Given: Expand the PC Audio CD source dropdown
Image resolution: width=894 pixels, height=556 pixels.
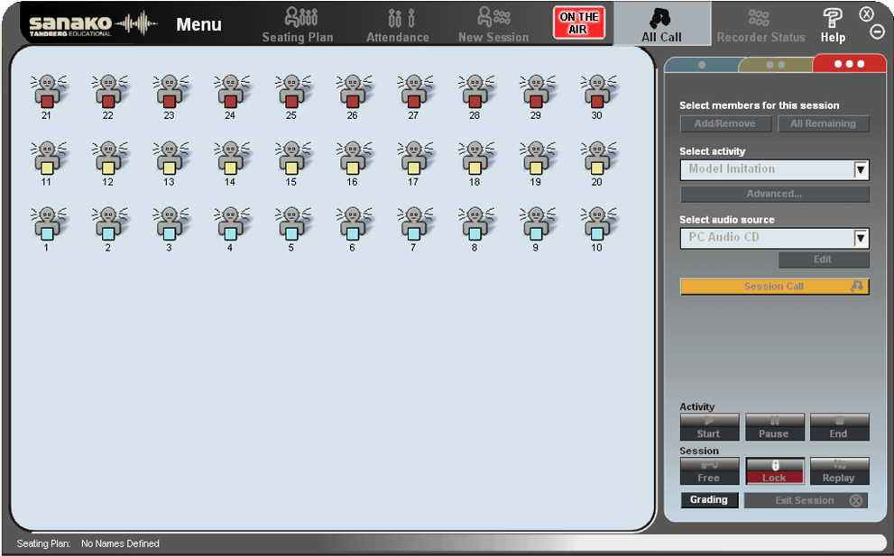Looking at the screenshot, I should coord(861,238).
